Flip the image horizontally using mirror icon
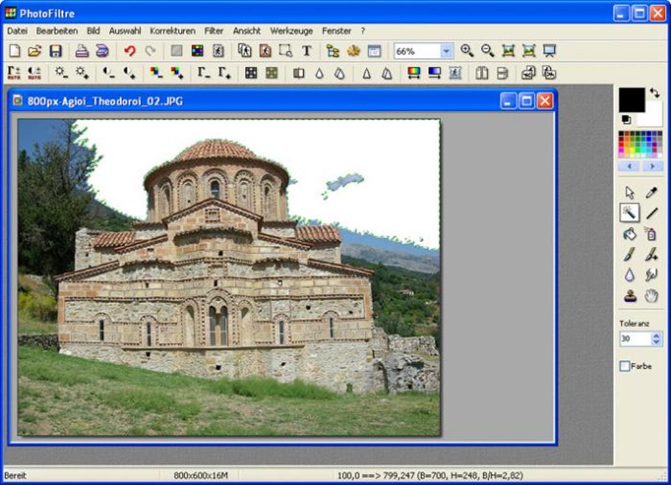This screenshot has height=485, width=671. tap(482, 73)
